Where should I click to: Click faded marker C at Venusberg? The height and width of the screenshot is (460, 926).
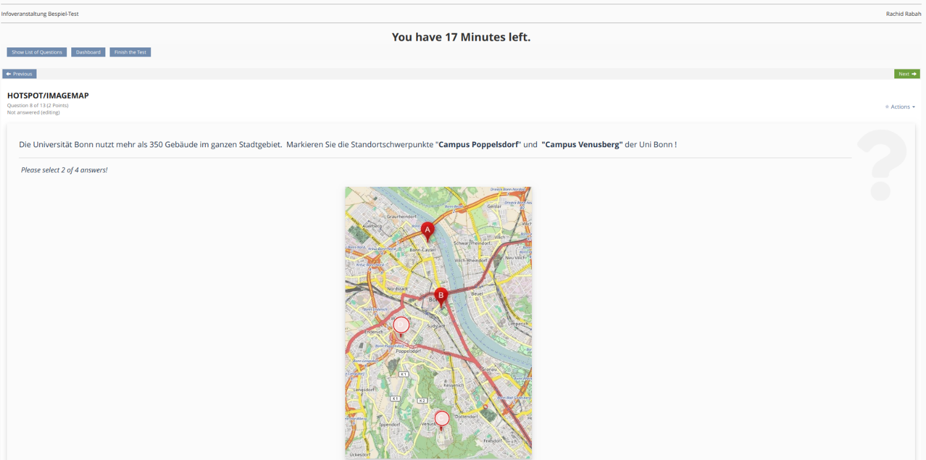[442, 419]
